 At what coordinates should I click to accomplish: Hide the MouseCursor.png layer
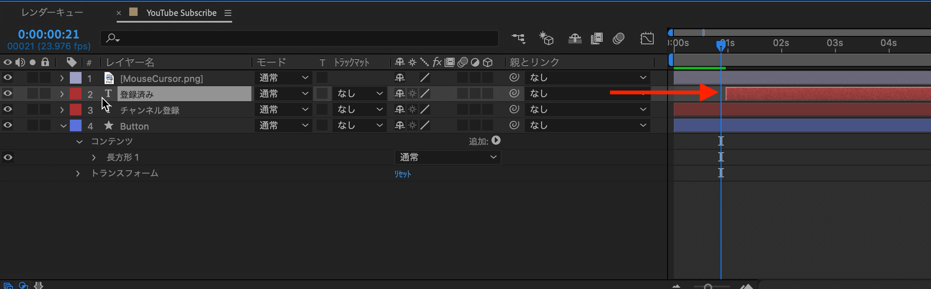pos(8,77)
